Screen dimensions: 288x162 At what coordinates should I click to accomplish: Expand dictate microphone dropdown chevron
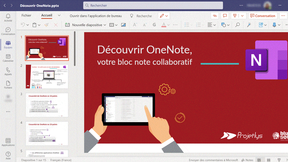tap(279, 25)
